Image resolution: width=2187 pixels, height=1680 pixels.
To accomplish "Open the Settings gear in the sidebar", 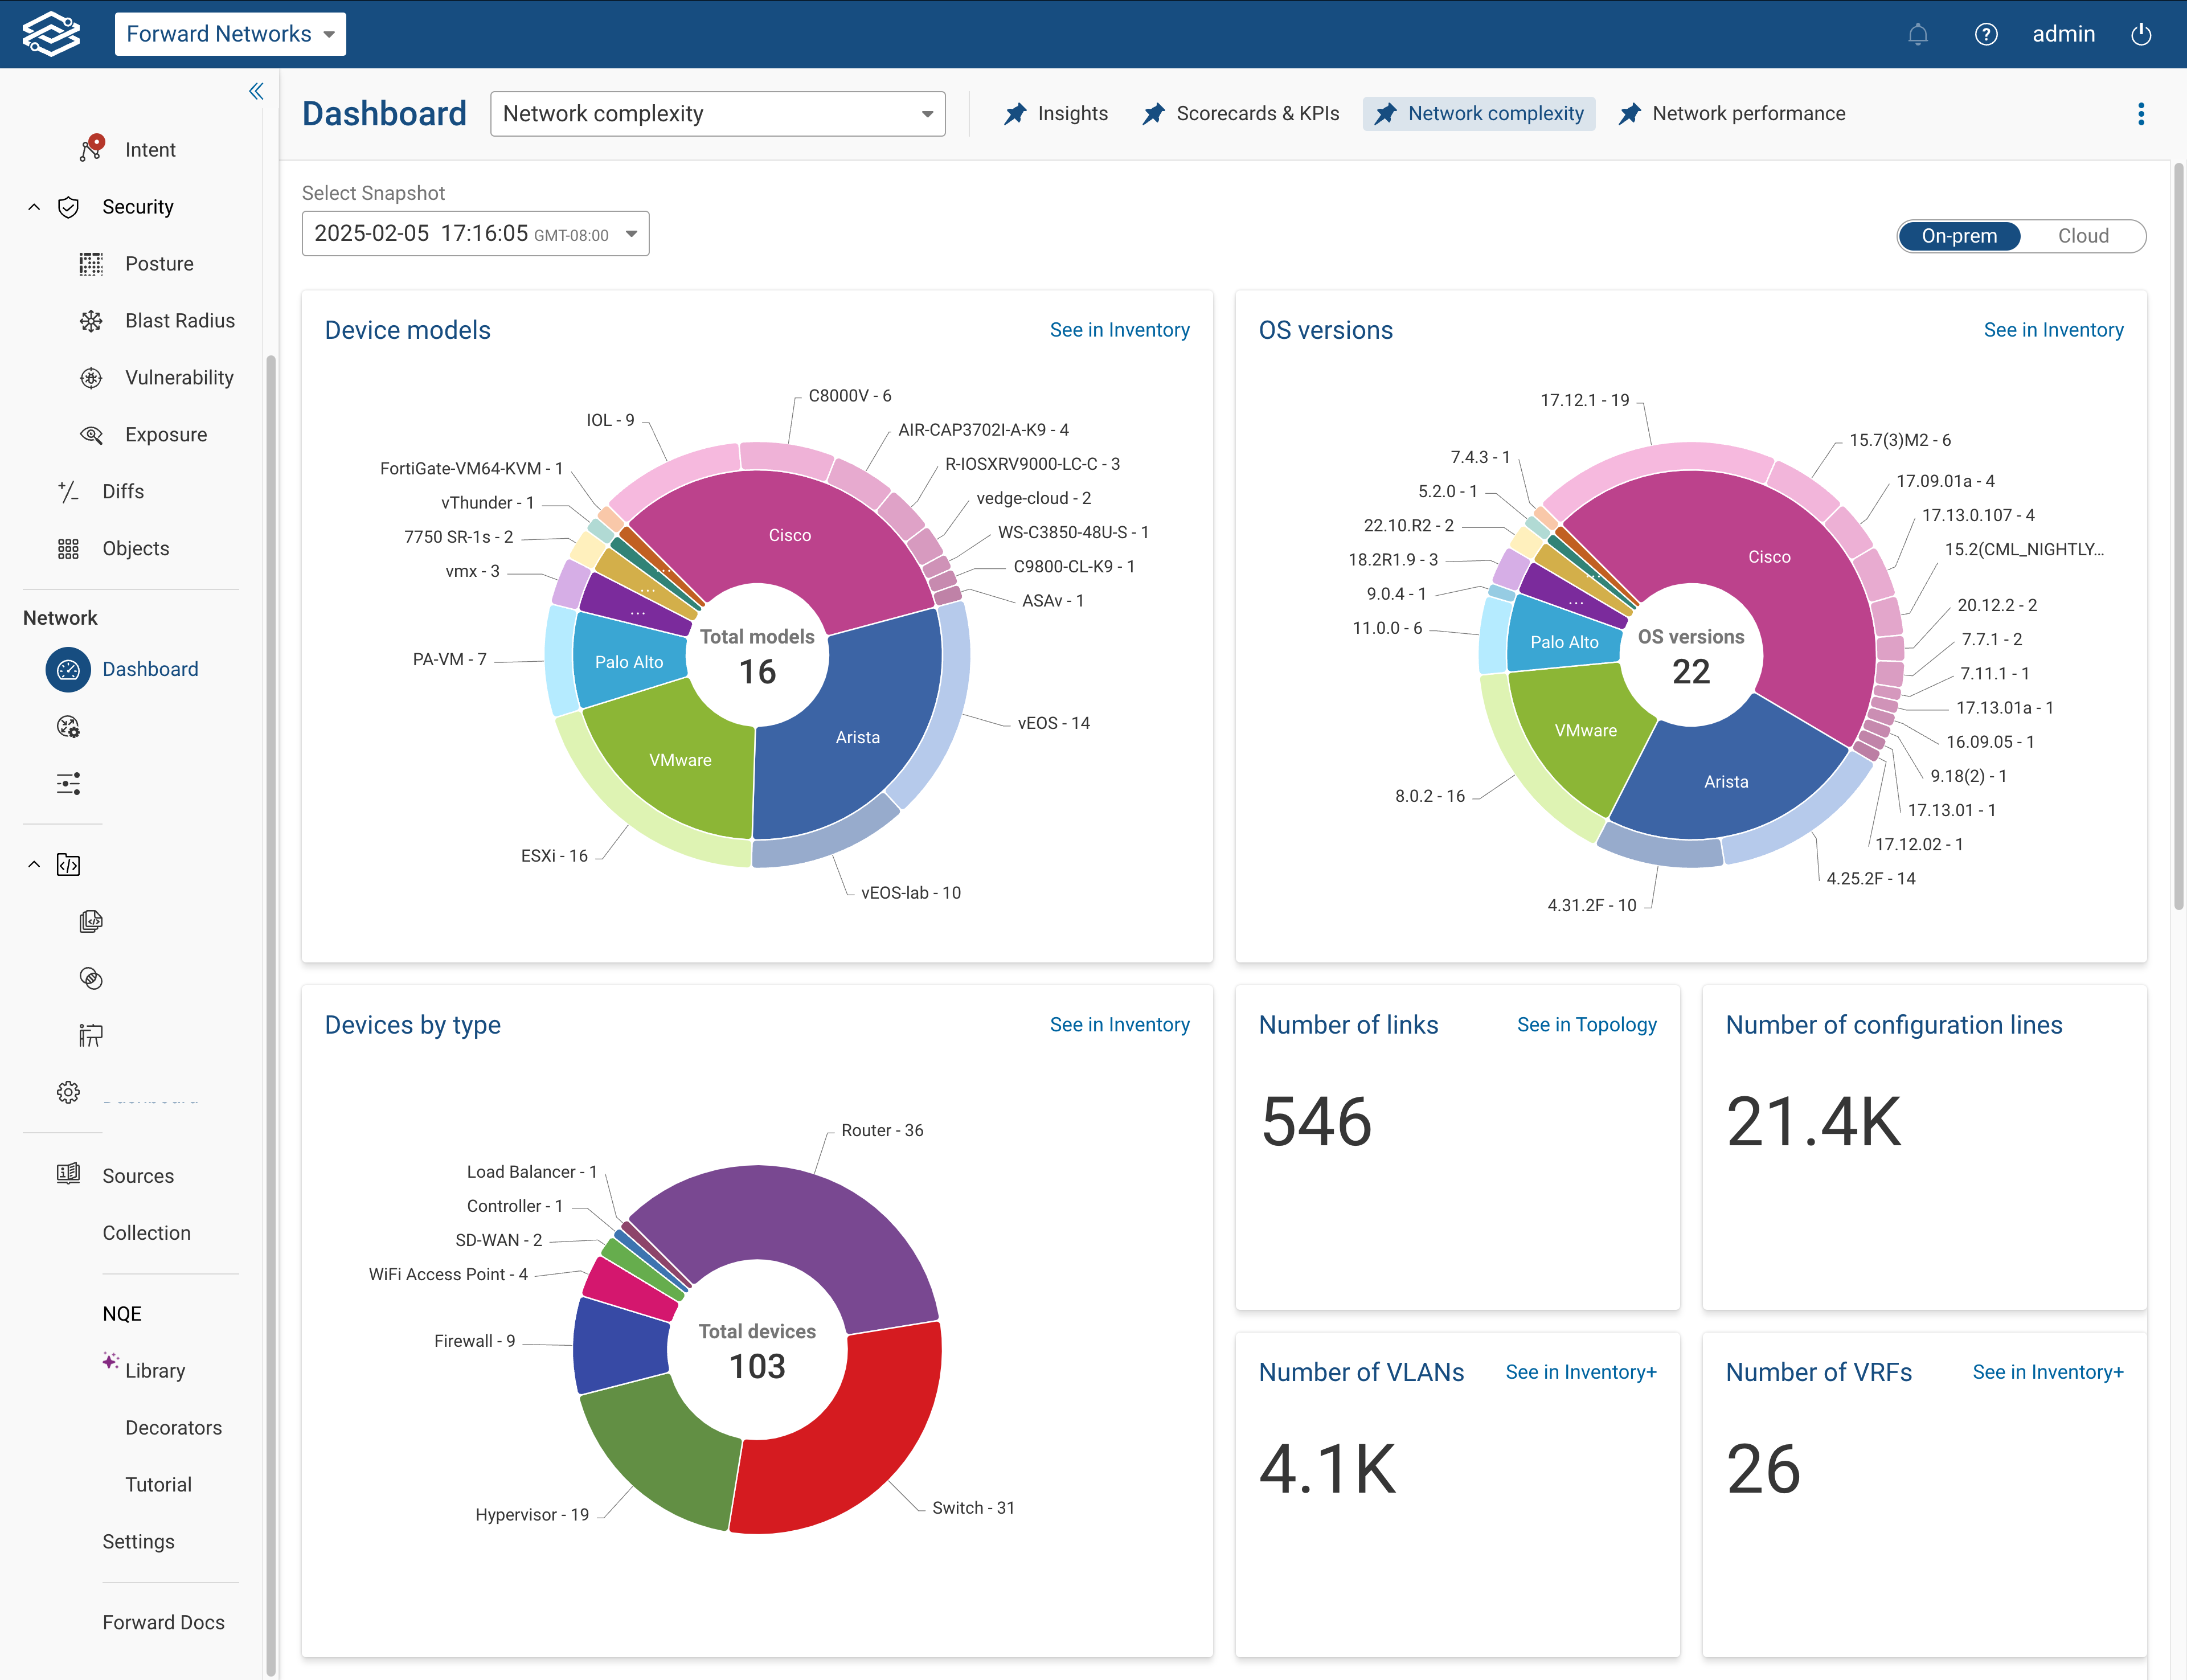I will (x=67, y=1092).
